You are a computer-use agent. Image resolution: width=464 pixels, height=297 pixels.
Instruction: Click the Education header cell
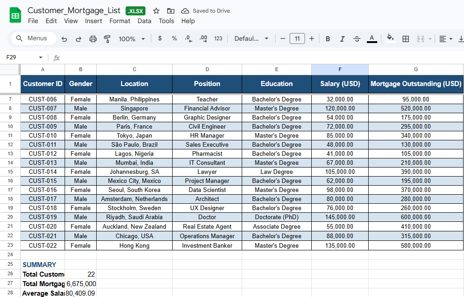tap(277, 84)
